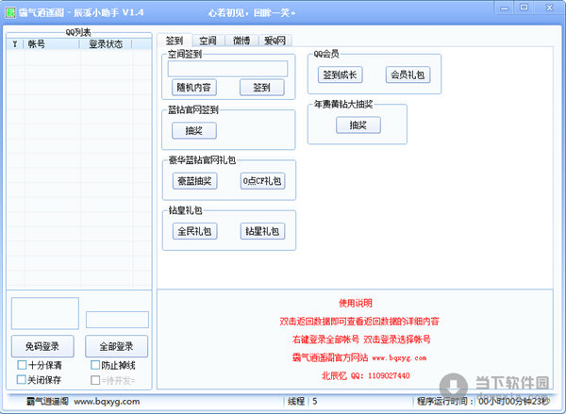Open the 空间 tab
Image resolution: width=566 pixels, height=414 pixels.
(208, 41)
